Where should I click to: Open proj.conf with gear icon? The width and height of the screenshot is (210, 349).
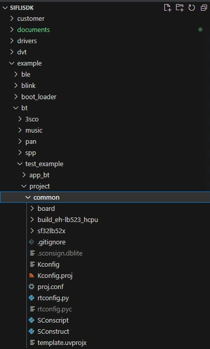point(50,287)
